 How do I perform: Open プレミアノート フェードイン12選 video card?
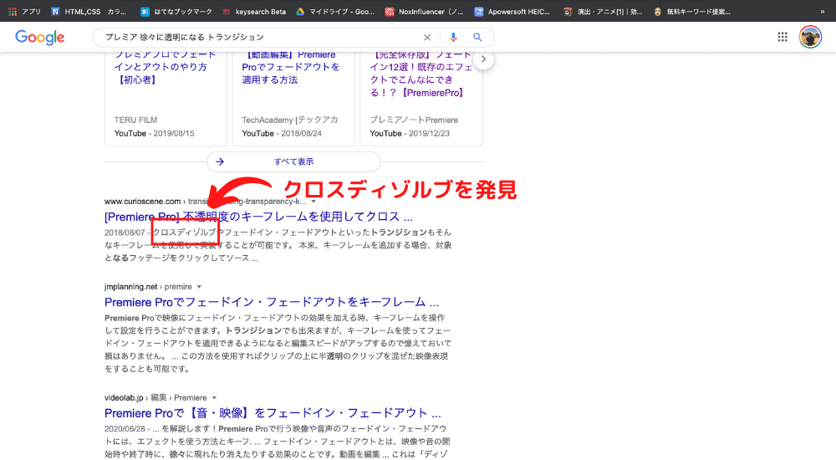pos(421,99)
